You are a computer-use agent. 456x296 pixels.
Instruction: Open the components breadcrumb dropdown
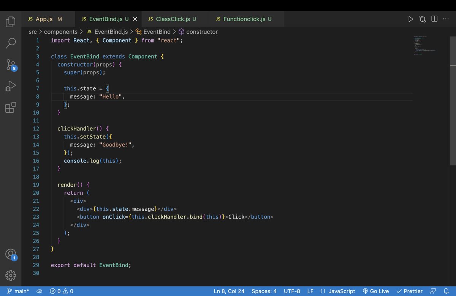click(x=61, y=31)
